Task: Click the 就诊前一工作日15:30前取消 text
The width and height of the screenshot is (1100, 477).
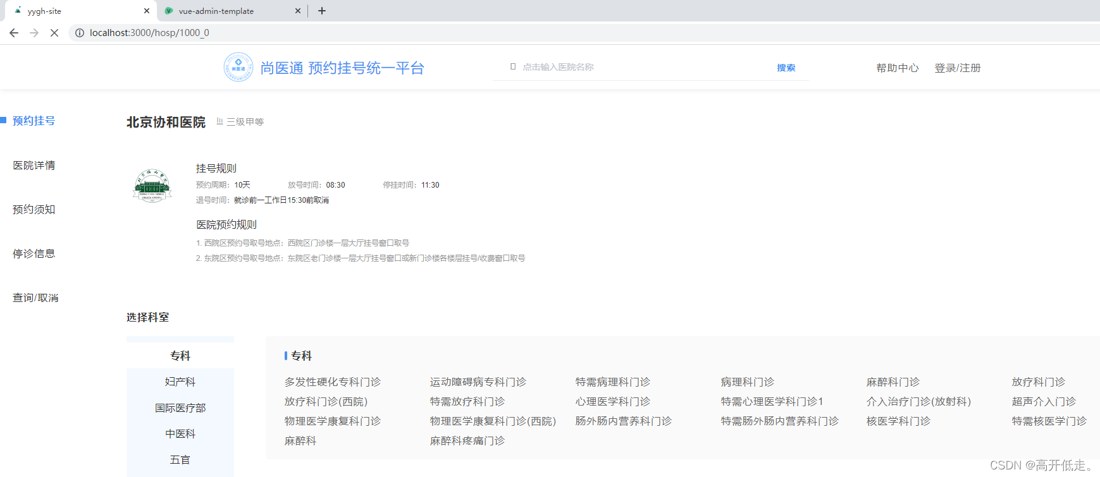Action: [x=281, y=200]
